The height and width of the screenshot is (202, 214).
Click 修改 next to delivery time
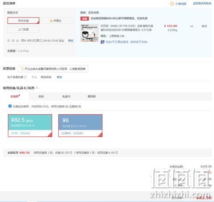(x=71, y=40)
